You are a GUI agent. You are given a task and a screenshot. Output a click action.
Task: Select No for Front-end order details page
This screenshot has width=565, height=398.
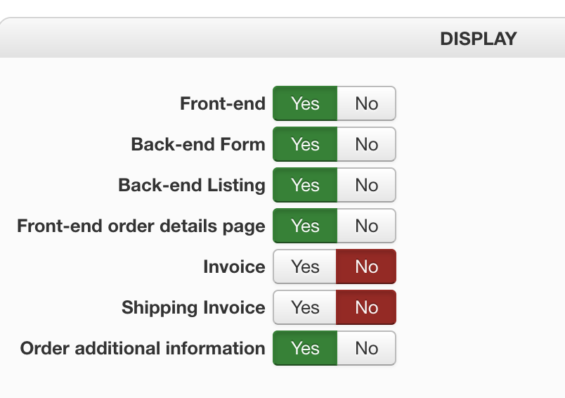coord(366,226)
